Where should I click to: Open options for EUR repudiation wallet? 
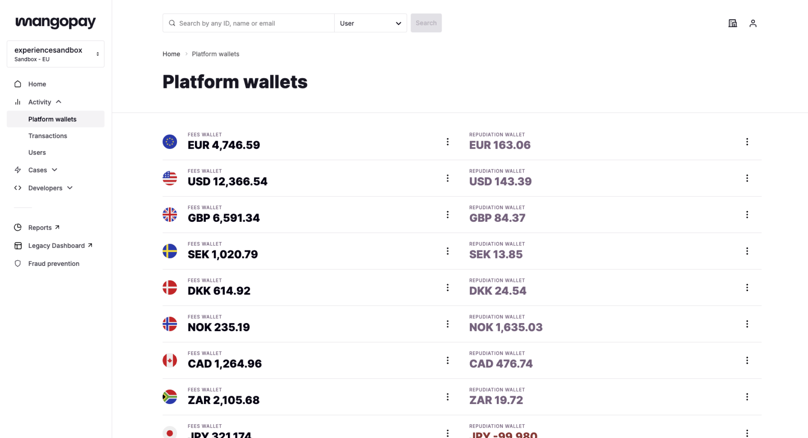747,142
